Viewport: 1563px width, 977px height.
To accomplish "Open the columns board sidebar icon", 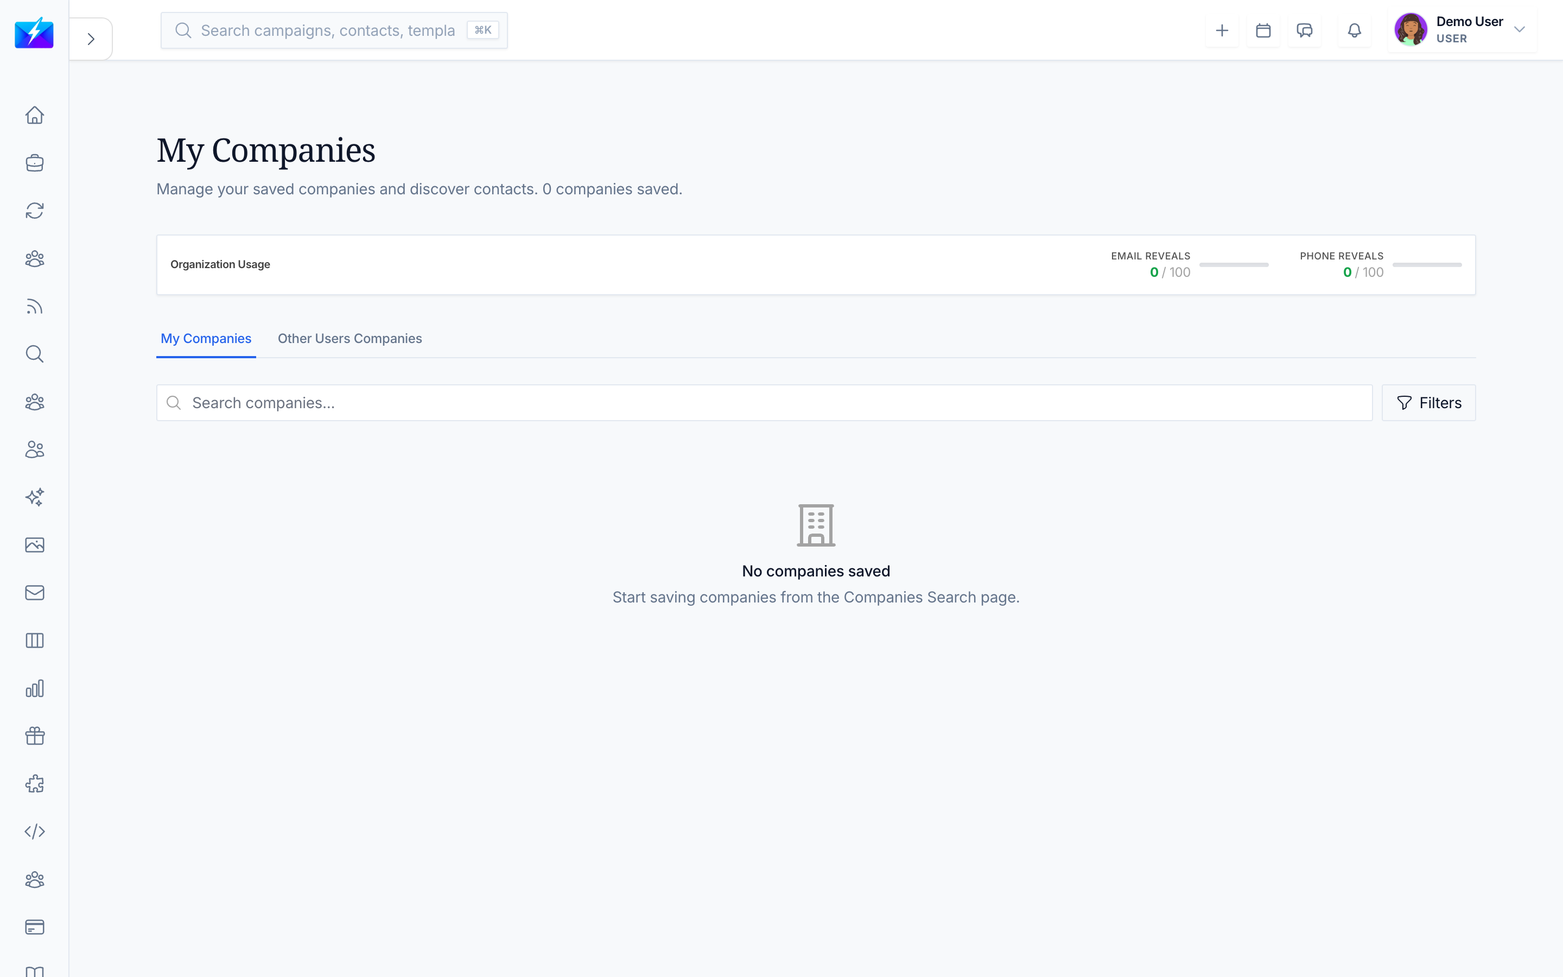I will (x=35, y=640).
